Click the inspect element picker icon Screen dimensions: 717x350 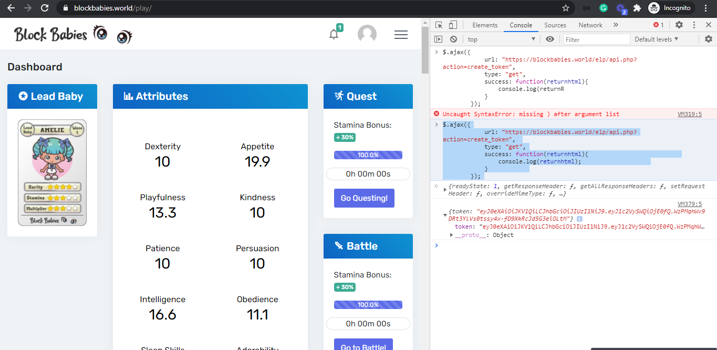point(439,25)
